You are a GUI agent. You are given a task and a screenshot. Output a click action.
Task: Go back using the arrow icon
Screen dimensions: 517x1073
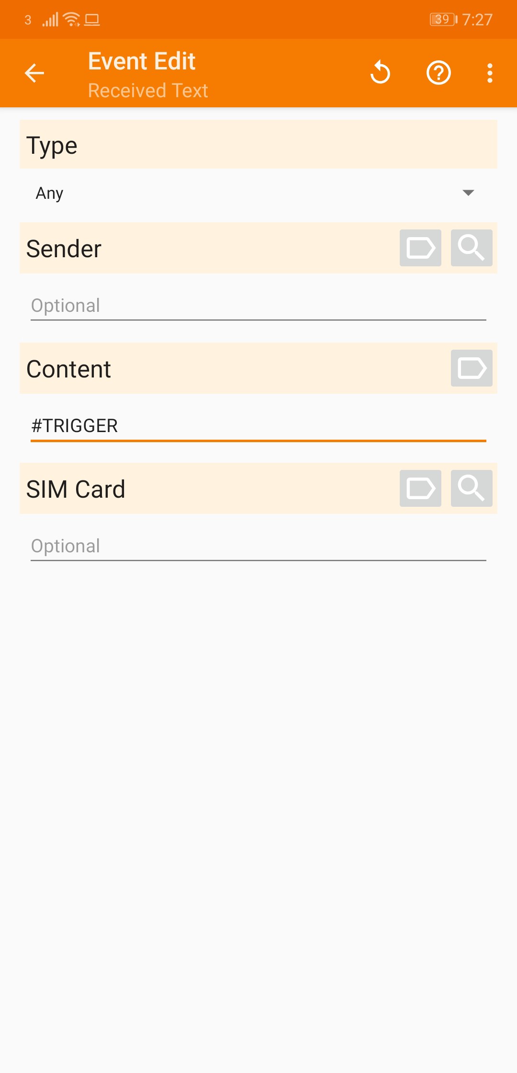tap(34, 73)
